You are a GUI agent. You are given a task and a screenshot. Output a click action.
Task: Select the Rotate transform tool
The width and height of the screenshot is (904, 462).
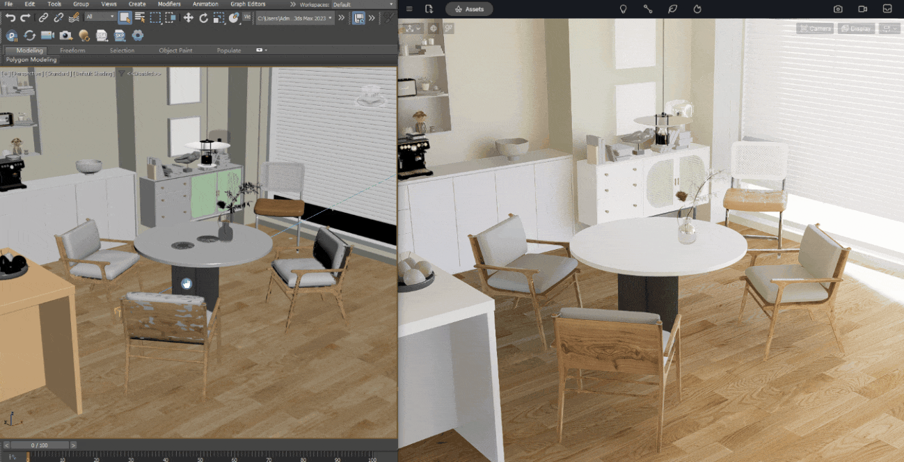204,17
